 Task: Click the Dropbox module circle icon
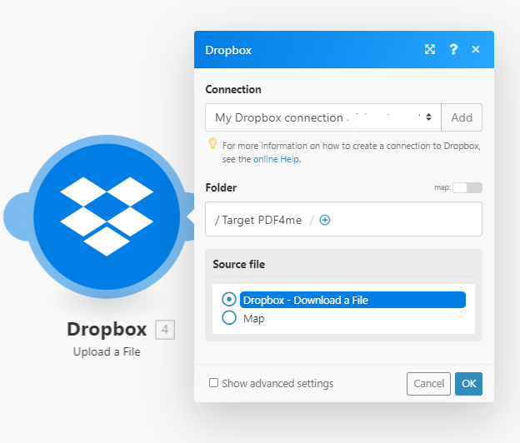107,217
